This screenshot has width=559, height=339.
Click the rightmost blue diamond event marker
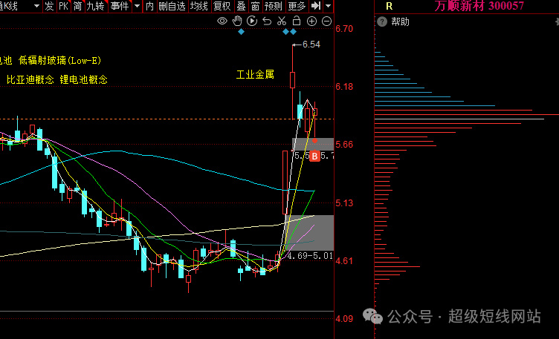click(x=293, y=32)
